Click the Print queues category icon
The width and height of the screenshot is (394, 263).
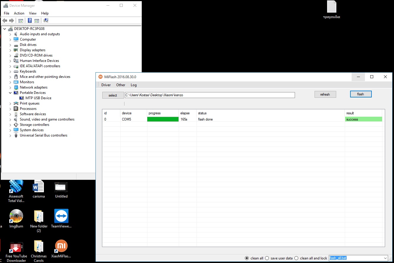point(16,103)
